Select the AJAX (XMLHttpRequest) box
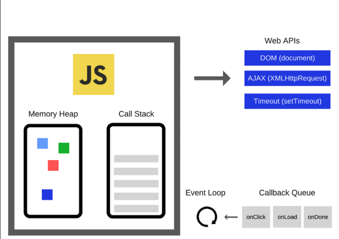This screenshot has width=339, height=239. pos(287,78)
